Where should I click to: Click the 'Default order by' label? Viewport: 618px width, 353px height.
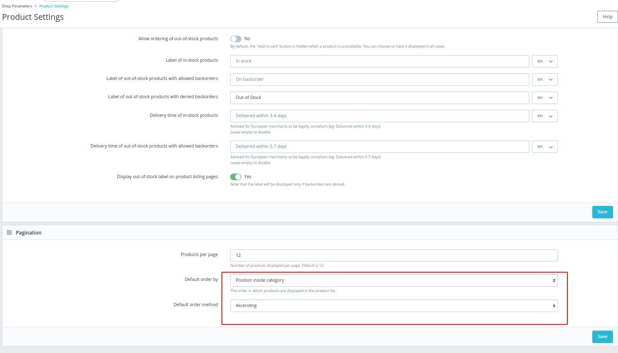[201, 279]
